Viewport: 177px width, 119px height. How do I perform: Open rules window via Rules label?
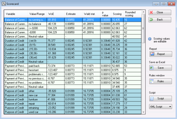[161, 81]
